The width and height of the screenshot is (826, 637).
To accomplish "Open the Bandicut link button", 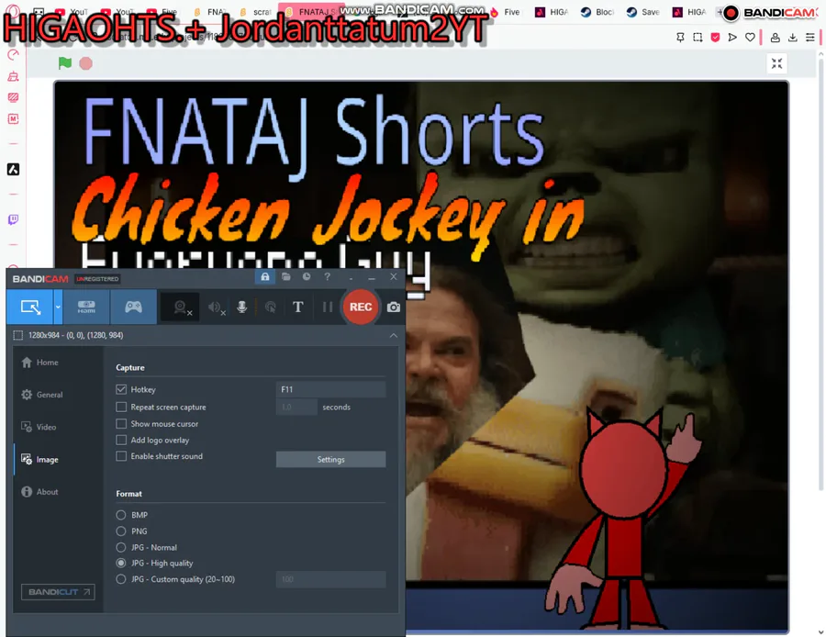I will 58,592.
